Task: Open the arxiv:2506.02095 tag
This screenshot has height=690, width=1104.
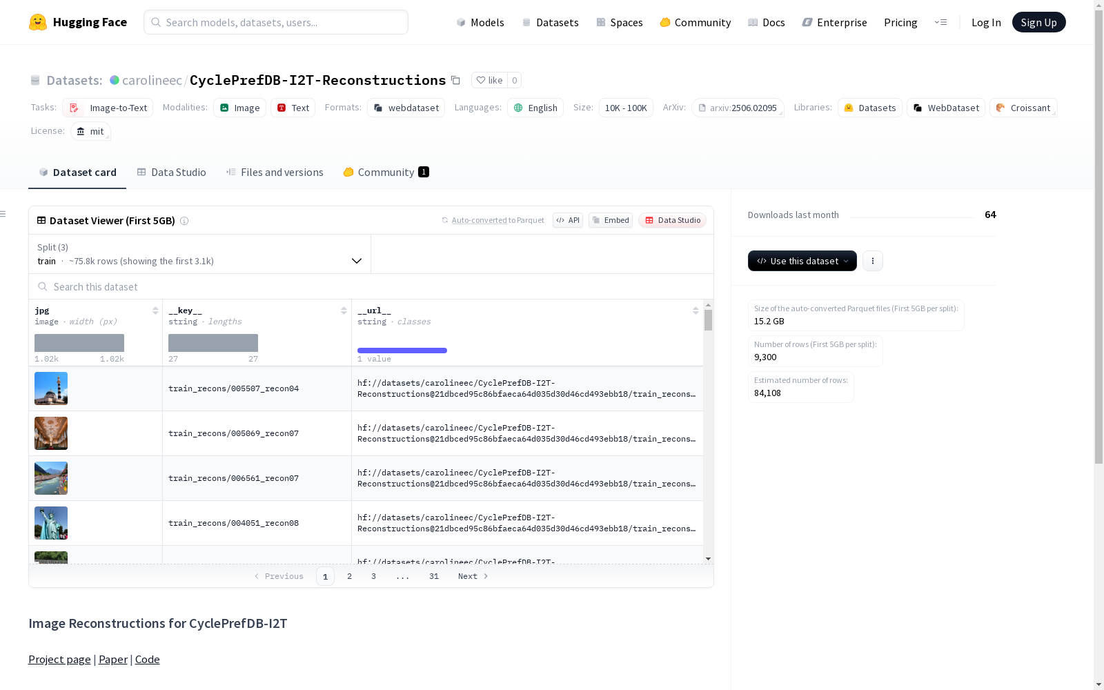Action: click(x=738, y=108)
